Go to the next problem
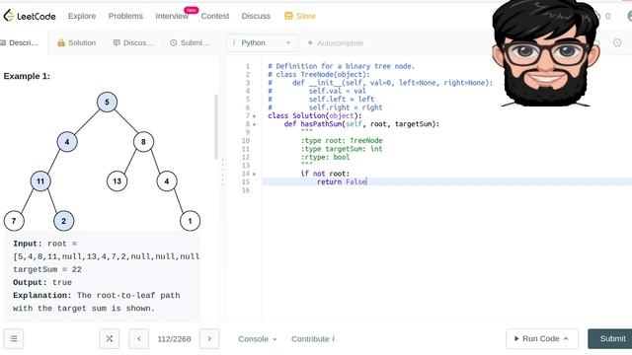 point(209,339)
